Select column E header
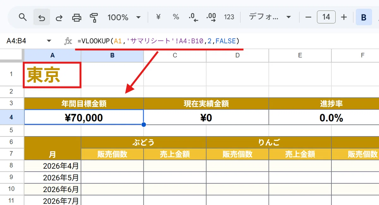Image resolution: width=379 pixels, height=205 pixels. (300, 56)
